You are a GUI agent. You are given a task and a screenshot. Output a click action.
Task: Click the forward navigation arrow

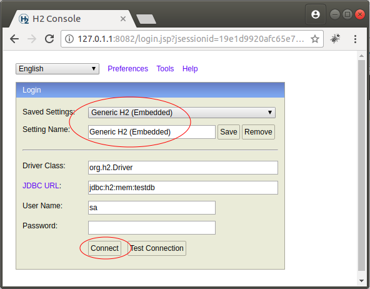32,39
